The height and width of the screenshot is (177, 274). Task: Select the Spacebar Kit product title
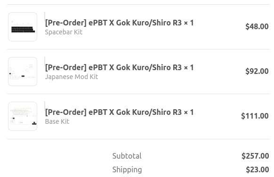pos(119,23)
